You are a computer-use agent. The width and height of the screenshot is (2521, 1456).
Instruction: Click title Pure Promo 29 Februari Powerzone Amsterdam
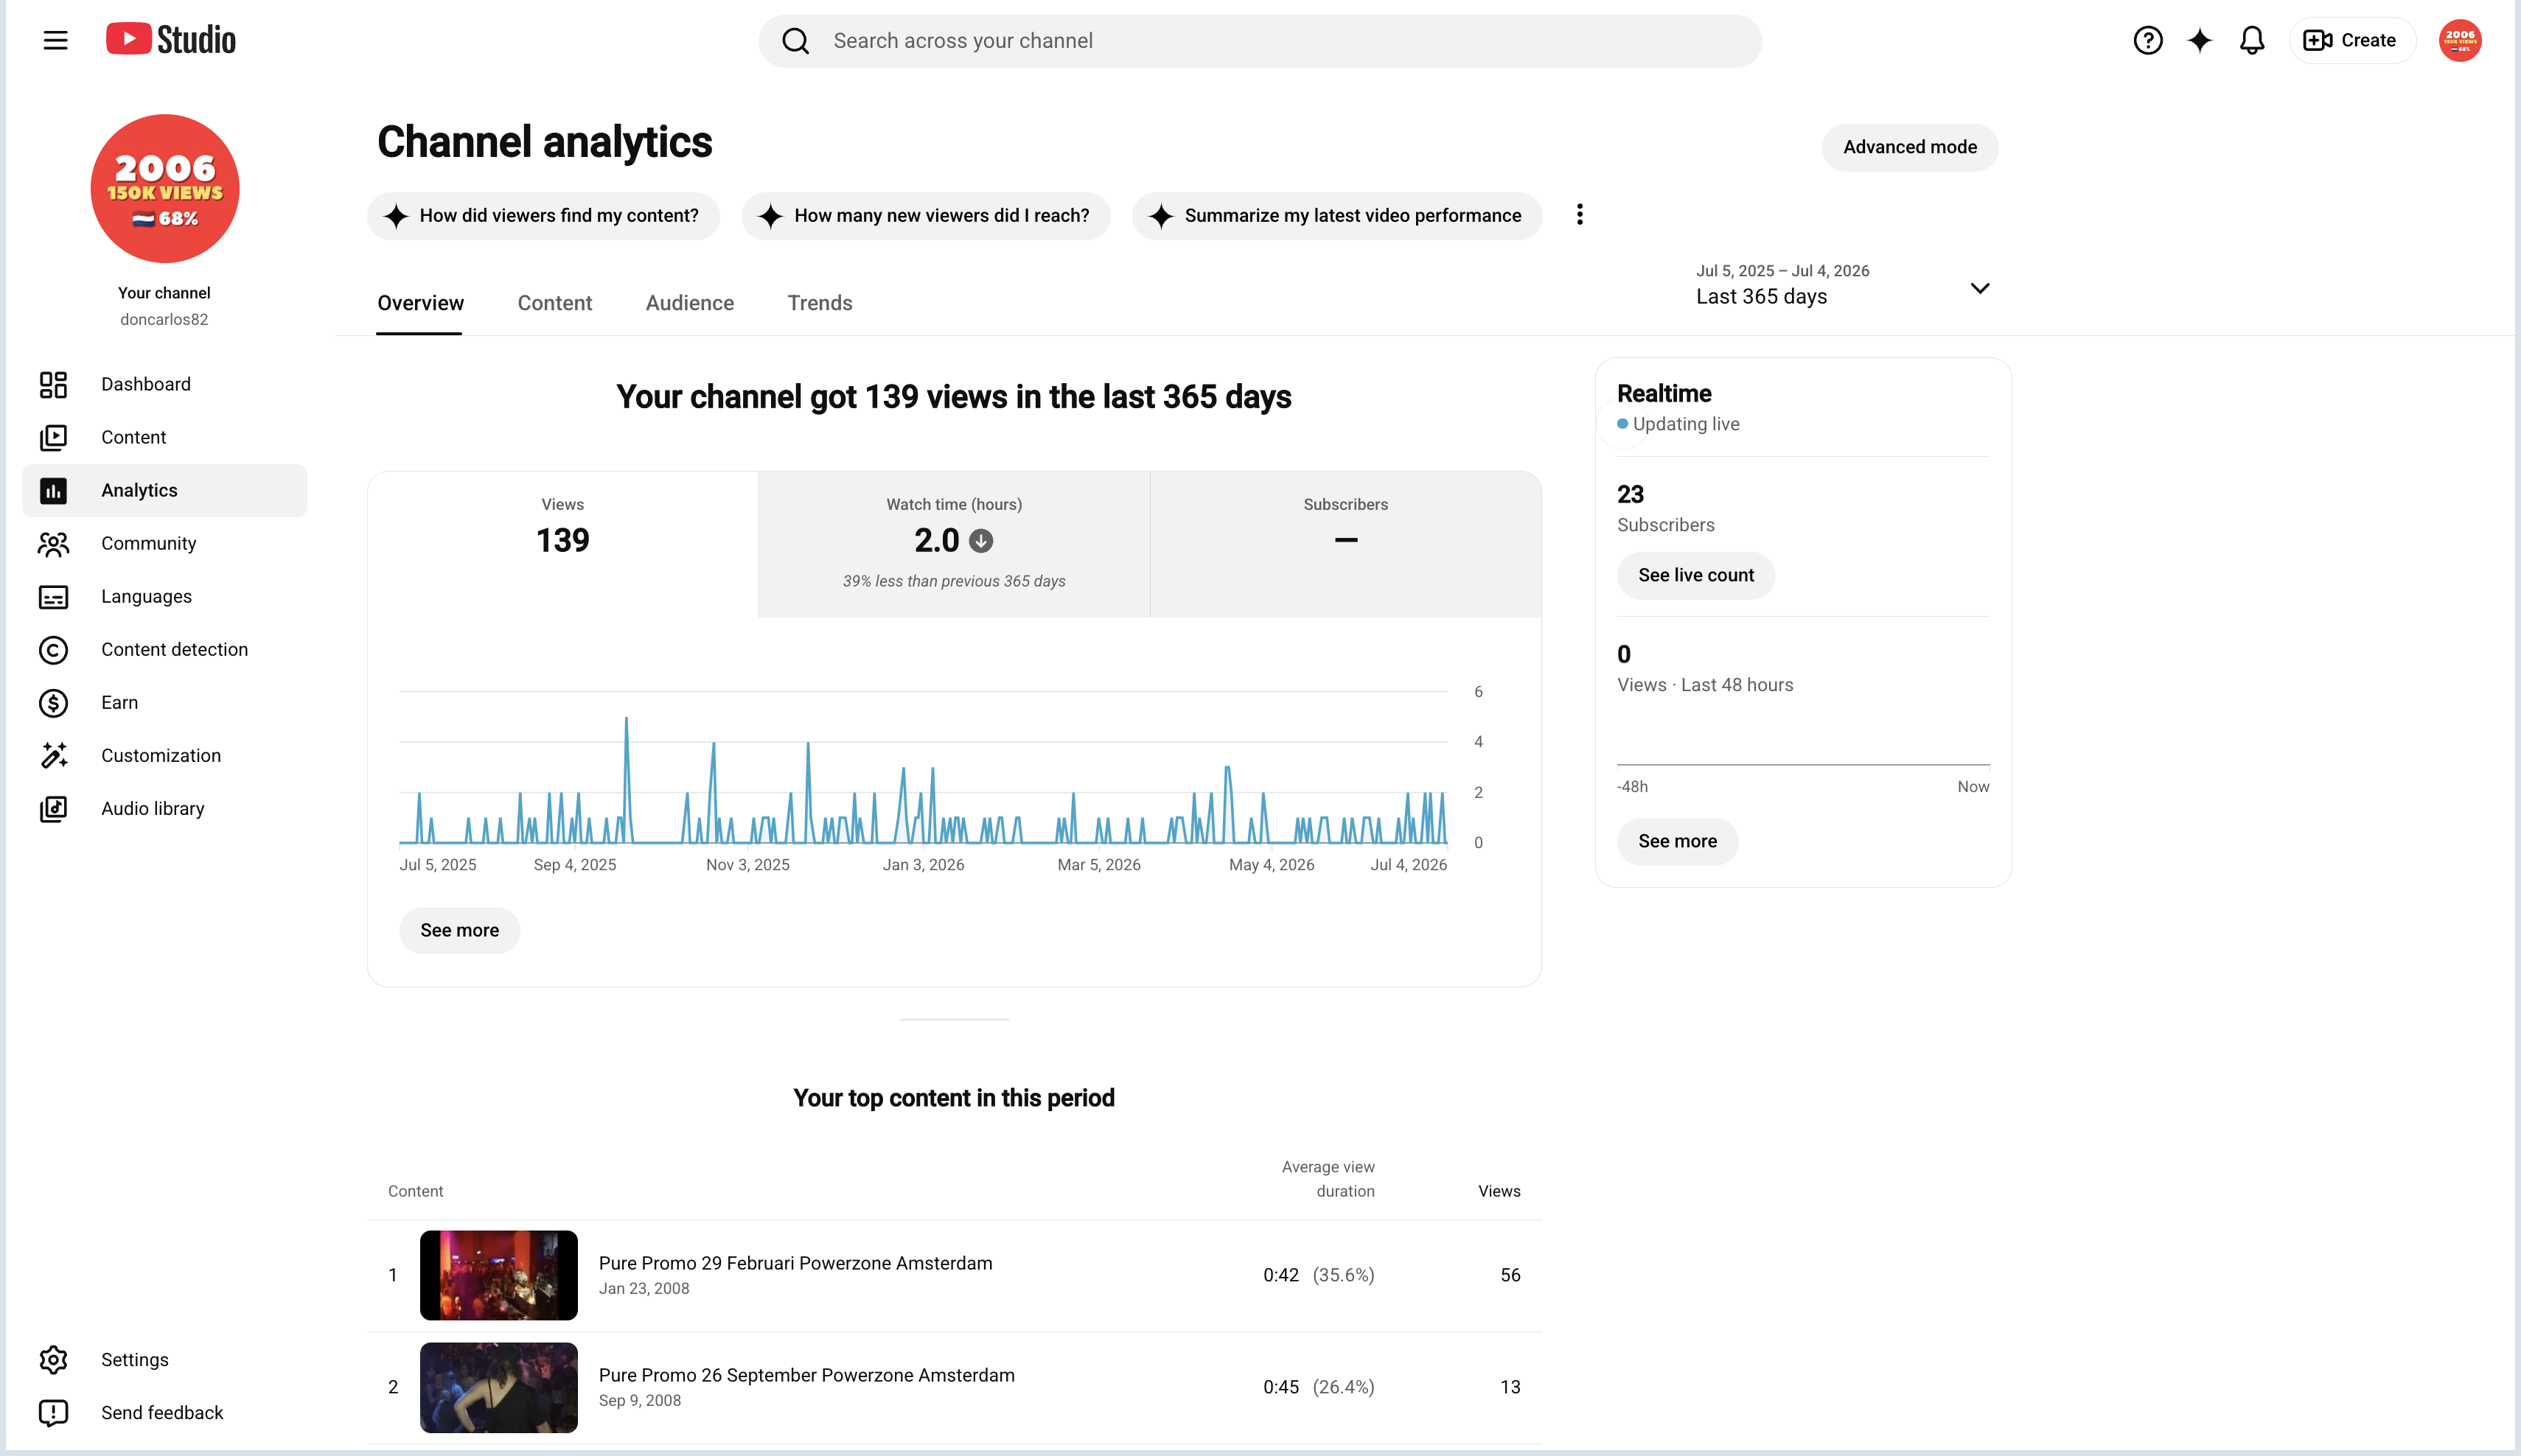click(x=795, y=1263)
